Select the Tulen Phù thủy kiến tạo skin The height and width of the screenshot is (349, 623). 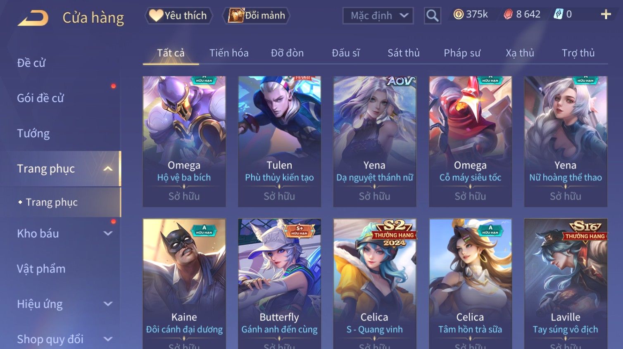coord(279,141)
